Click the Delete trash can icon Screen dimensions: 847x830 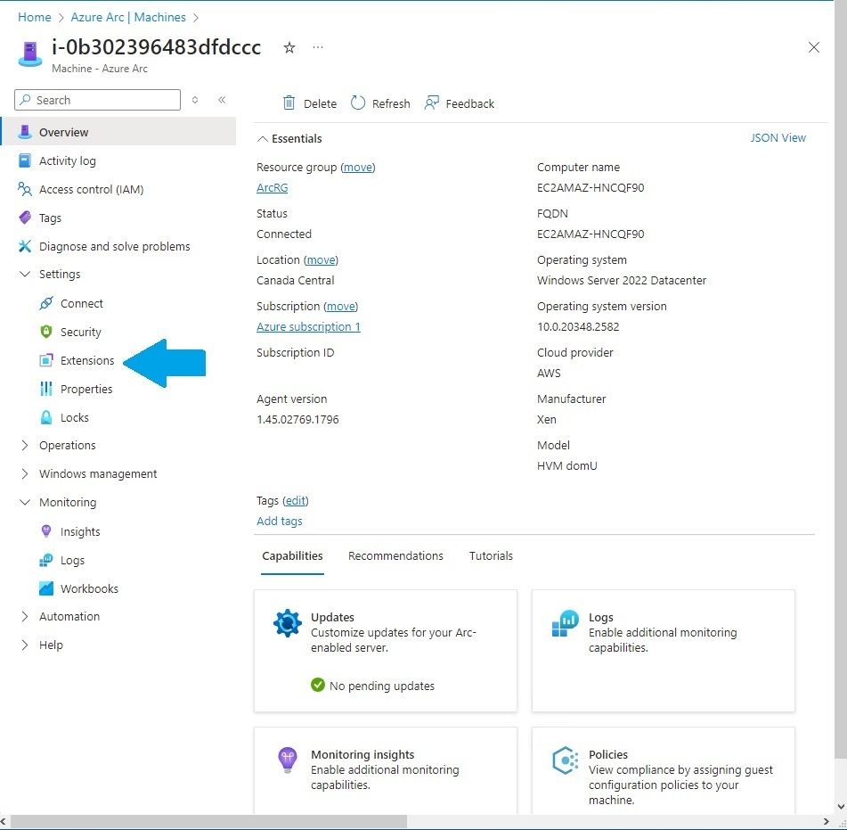pos(289,103)
